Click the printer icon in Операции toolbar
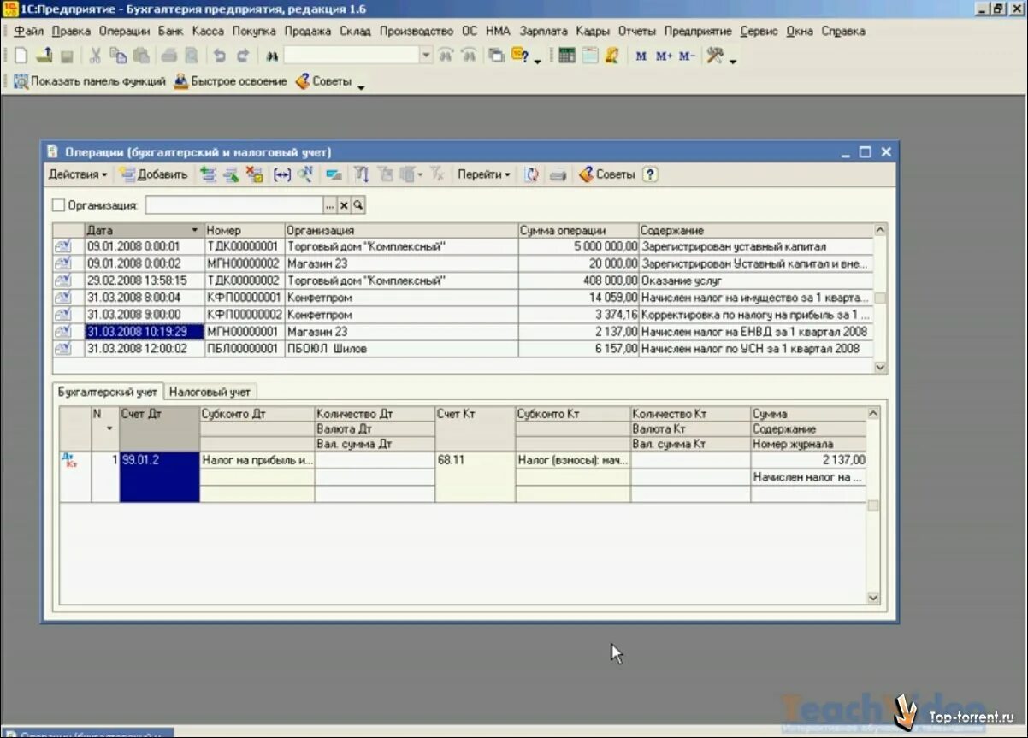This screenshot has width=1028, height=738. (x=558, y=174)
